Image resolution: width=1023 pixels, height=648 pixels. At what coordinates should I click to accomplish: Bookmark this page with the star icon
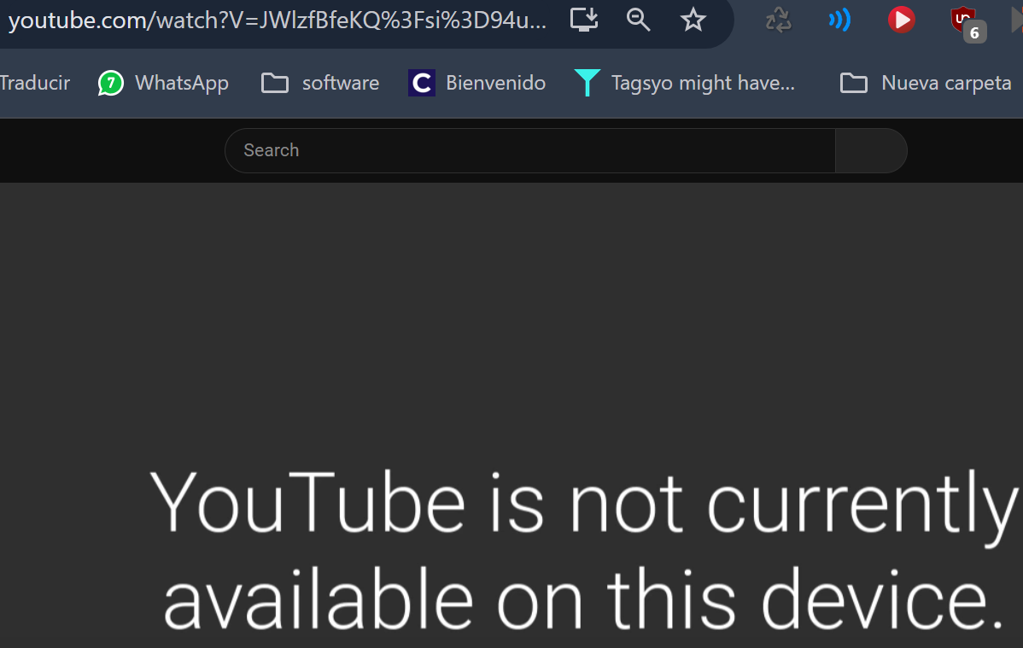click(693, 20)
